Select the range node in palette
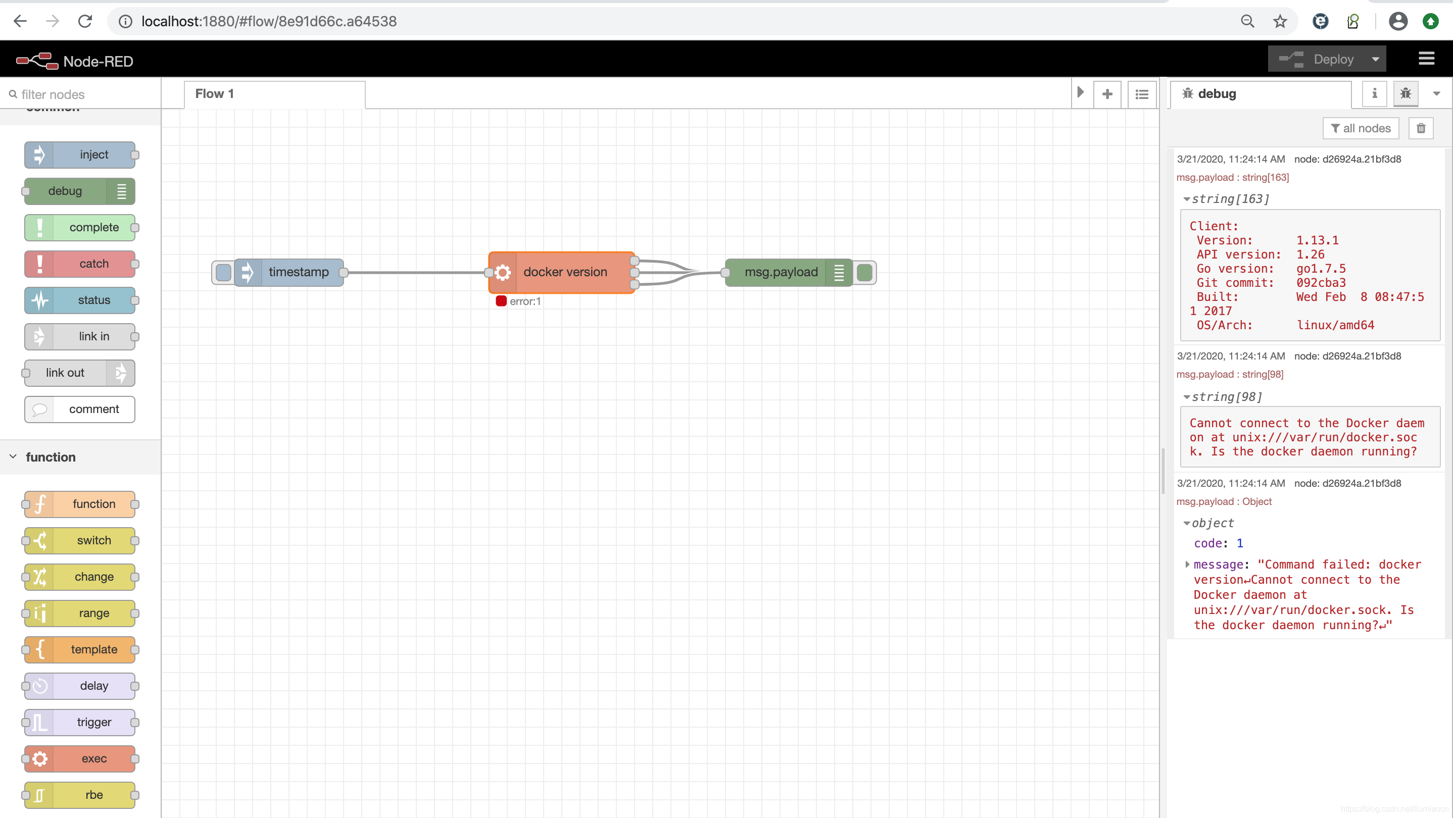 (x=80, y=613)
